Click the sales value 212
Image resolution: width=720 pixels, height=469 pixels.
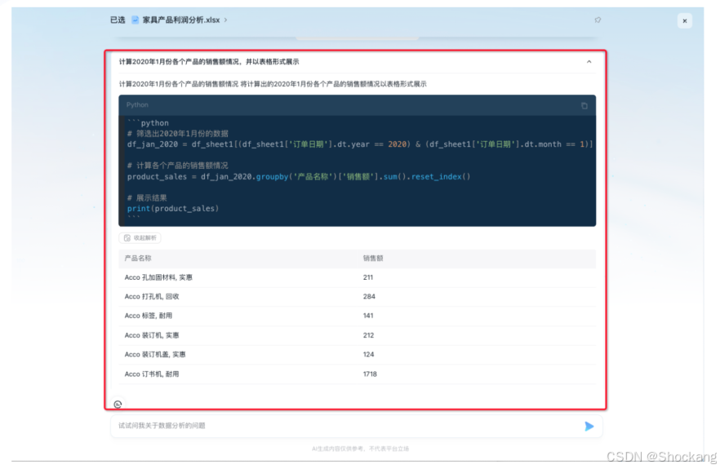pyautogui.click(x=368, y=335)
